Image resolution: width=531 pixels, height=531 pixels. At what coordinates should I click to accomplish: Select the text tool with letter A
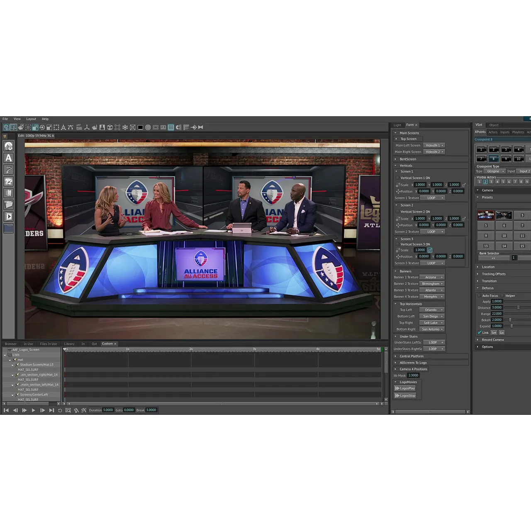[8, 158]
